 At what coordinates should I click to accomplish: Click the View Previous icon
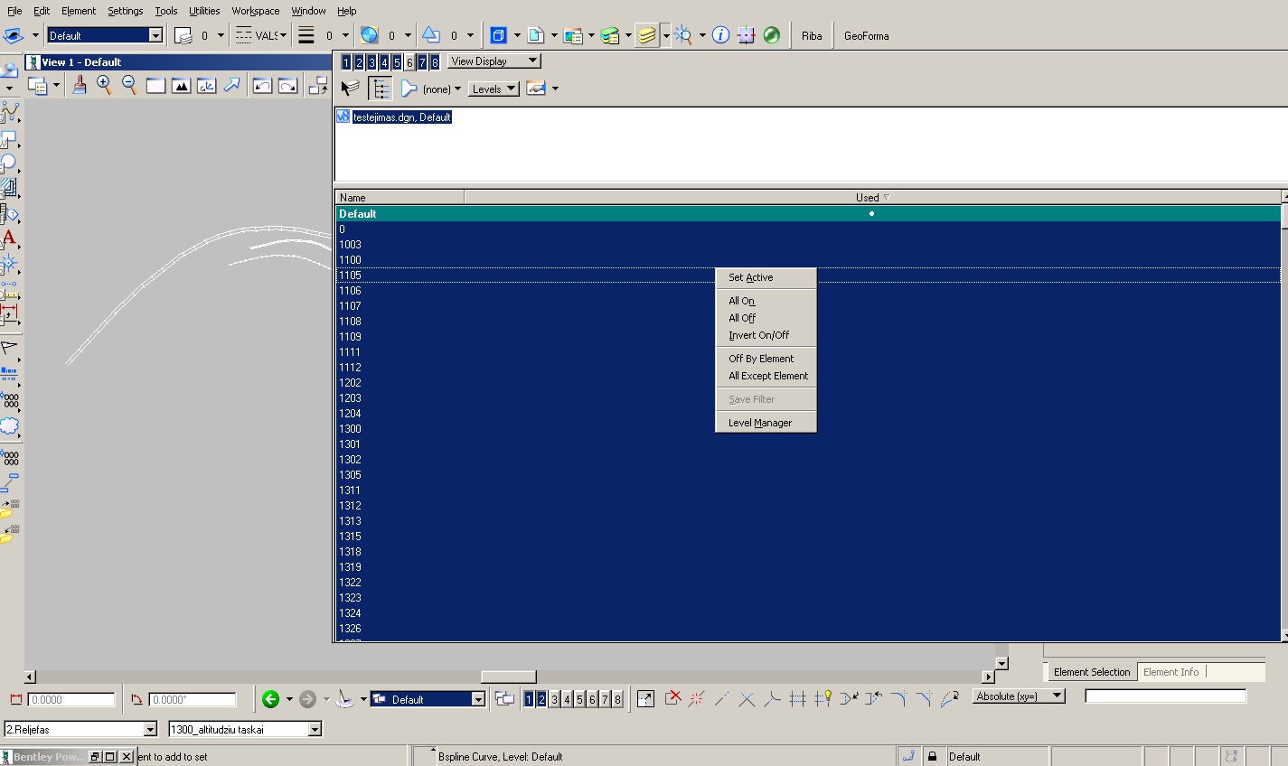[262, 86]
